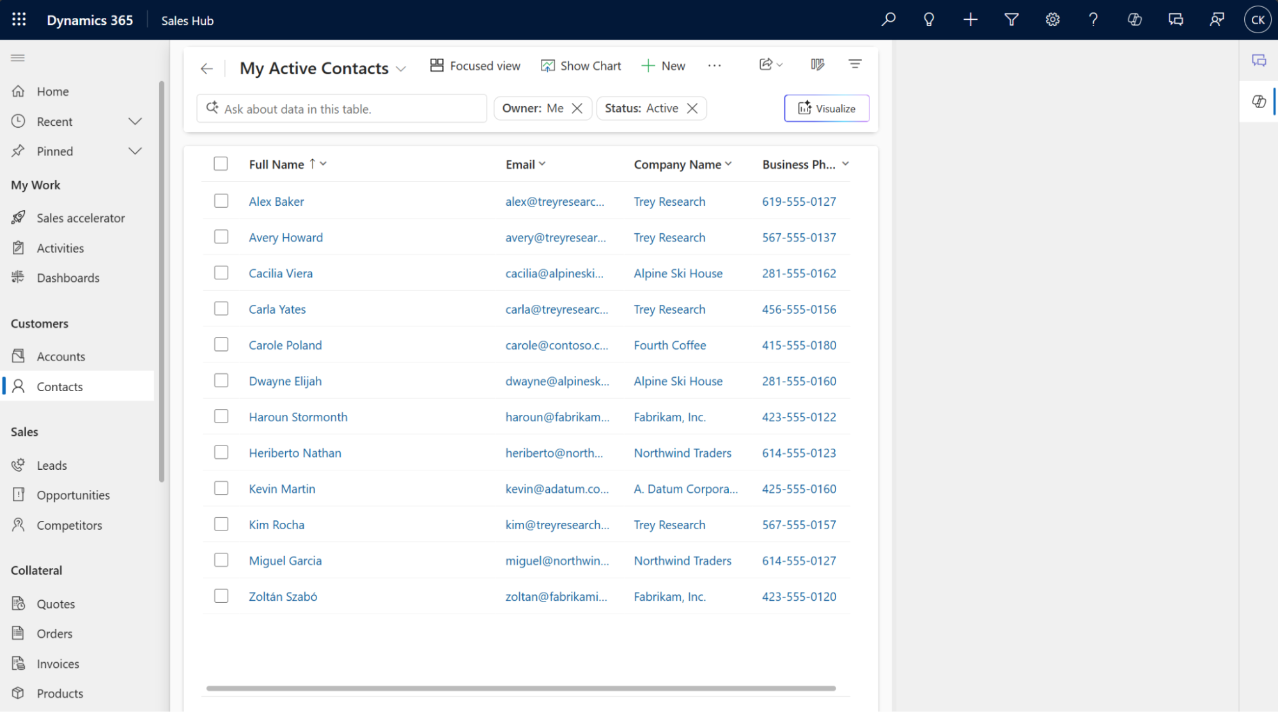Open the edit filters icon
The image size is (1278, 712).
pyautogui.click(x=855, y=65)
